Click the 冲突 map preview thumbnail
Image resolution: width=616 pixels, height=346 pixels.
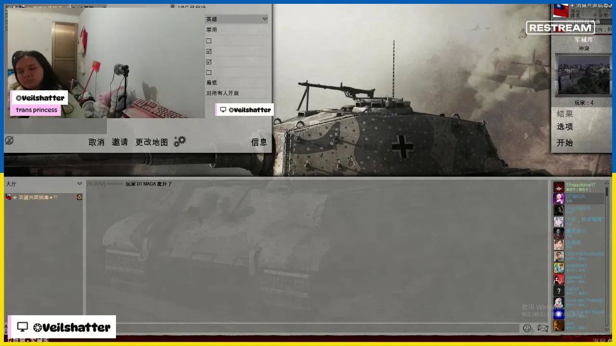[x=583, y=74]
